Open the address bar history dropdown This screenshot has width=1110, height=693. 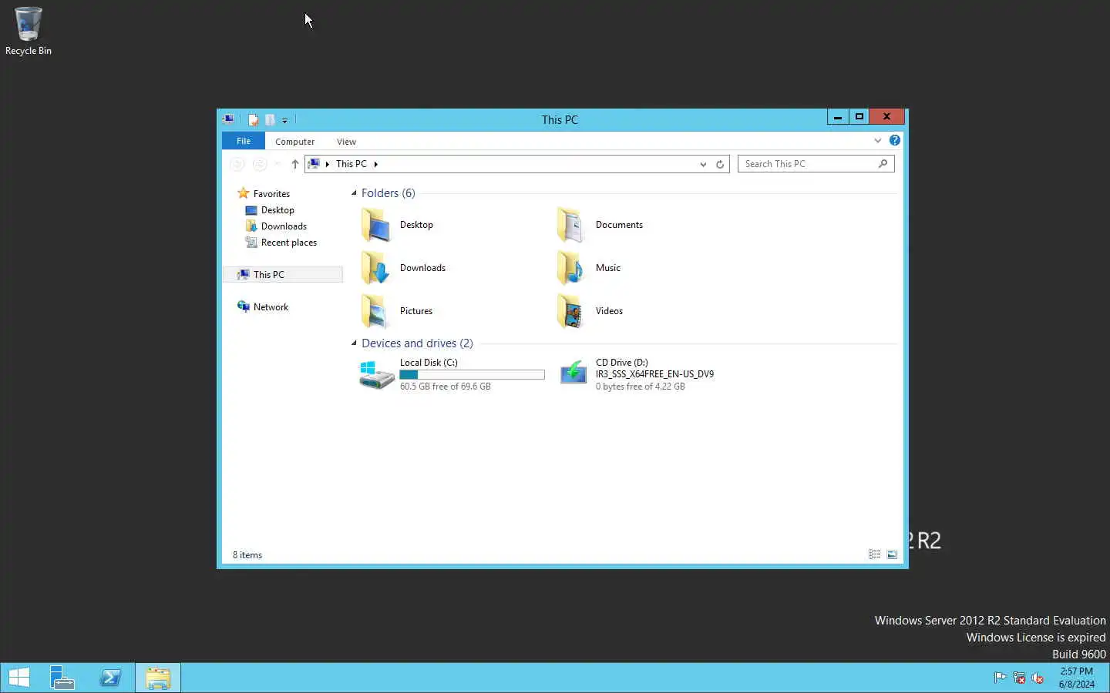point(703,164)
